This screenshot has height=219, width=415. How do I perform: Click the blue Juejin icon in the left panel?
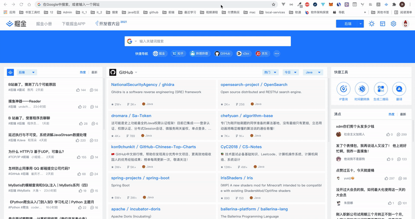[10, 72]
